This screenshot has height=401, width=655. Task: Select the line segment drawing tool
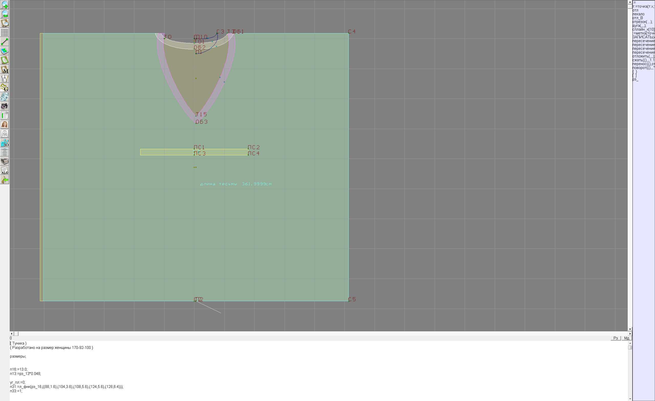point(5,42)
